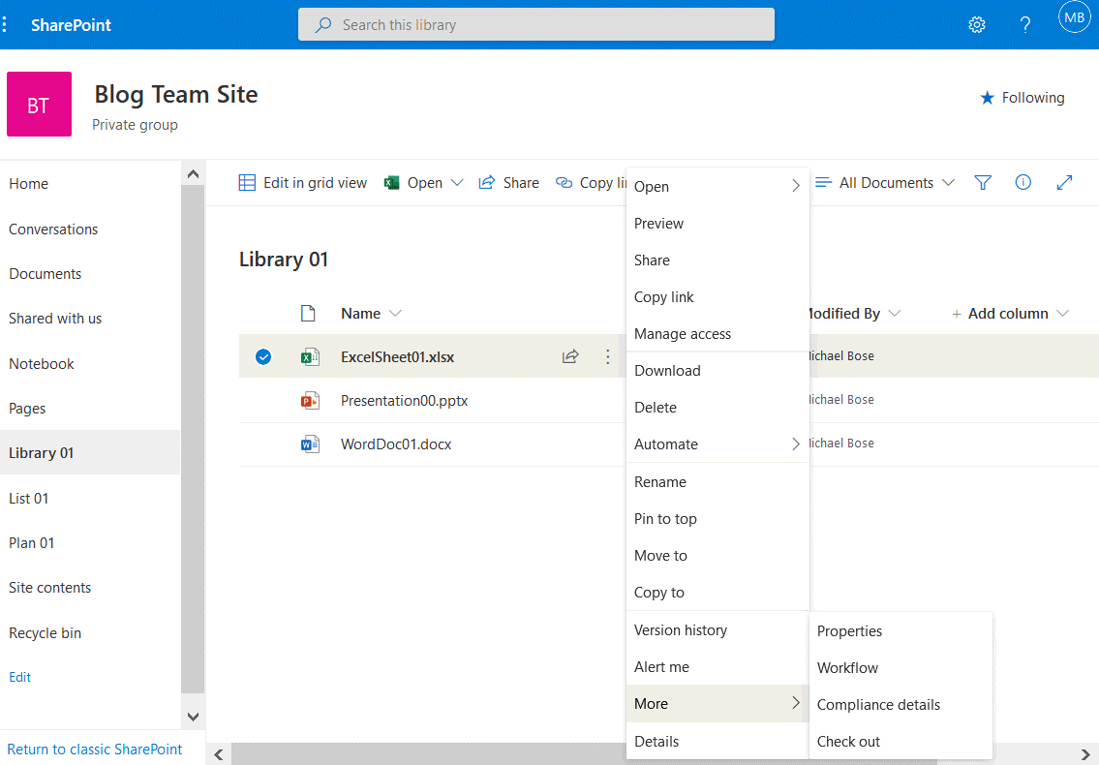Deselect the ExcelSheet01.xlsx selection checkmark
Viewport: 1099px width, 765px height.
[x=262, y=356]
